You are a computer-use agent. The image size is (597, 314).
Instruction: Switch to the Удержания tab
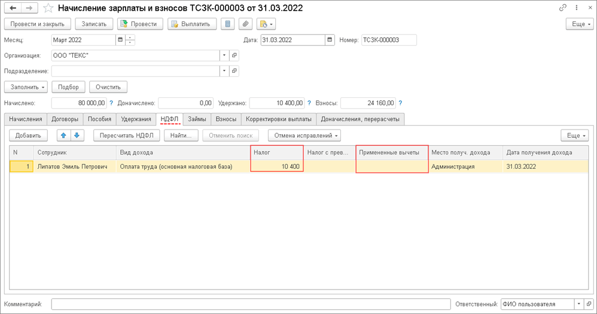[136, 119]
